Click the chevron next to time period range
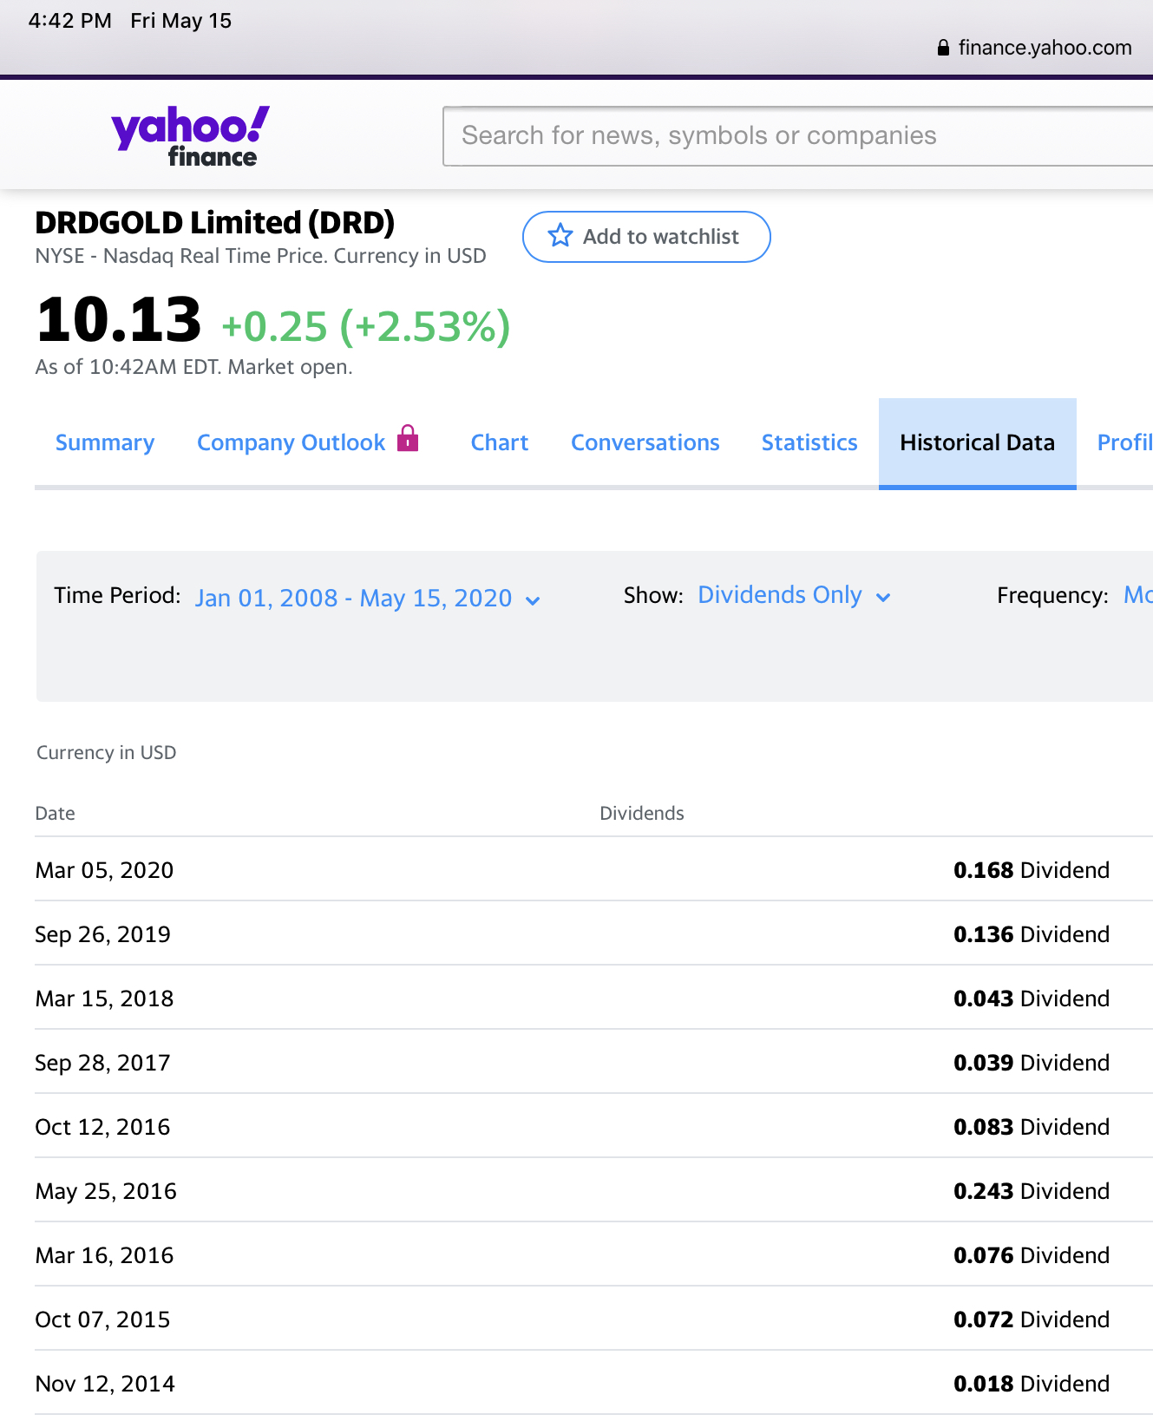Viewport: 1153px width, 1421px height. coord(533,600)
